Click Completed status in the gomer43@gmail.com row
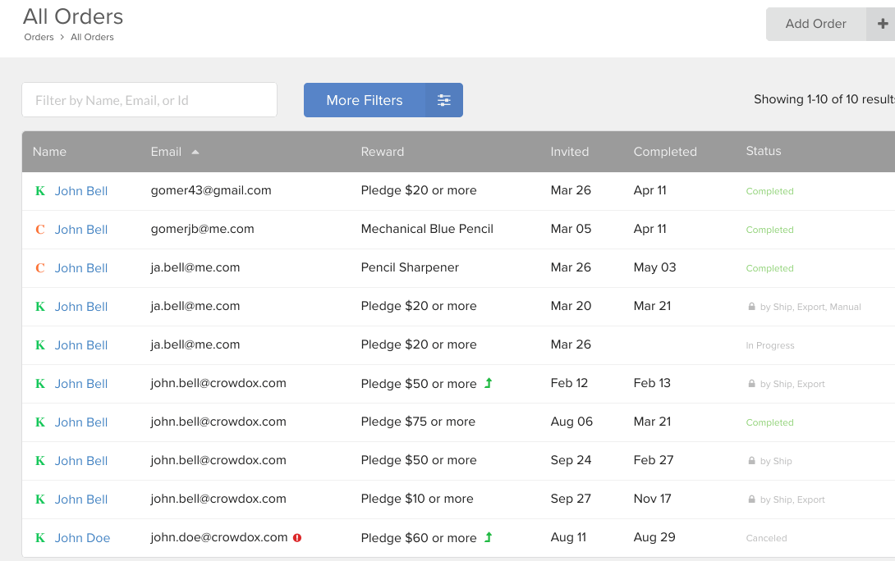This screenshot has height=561, width=895. (x=770, y=192)
